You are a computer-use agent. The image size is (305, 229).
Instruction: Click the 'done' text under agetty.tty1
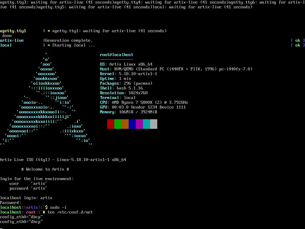coord(7,36)
